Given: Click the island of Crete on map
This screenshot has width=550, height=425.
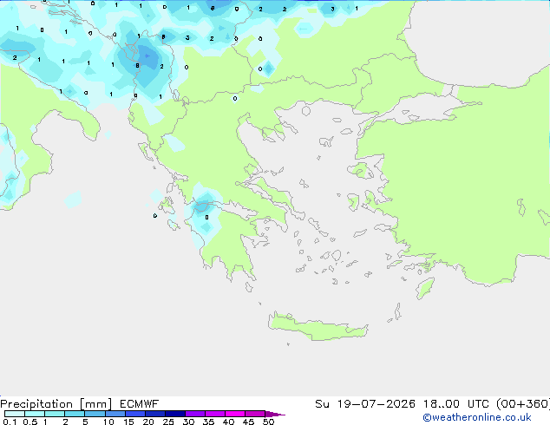Looking at the screenshot, I should click(318, 327).
